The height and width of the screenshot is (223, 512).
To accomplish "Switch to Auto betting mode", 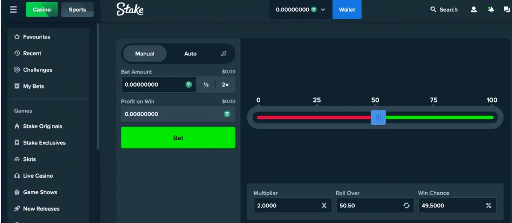I will [x=190, y=54].
